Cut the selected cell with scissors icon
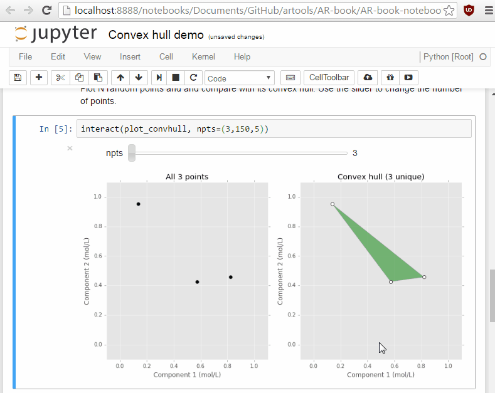 [60, 78]
